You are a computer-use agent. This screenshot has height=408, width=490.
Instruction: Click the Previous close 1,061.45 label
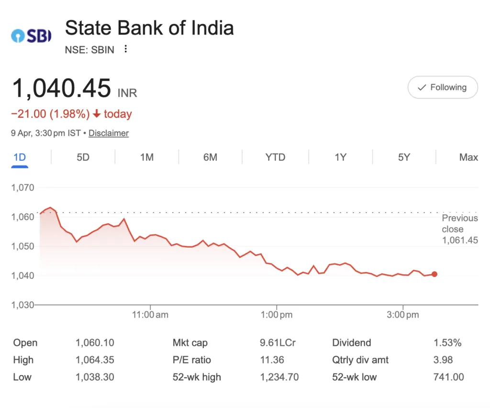[x=460, y=229]
